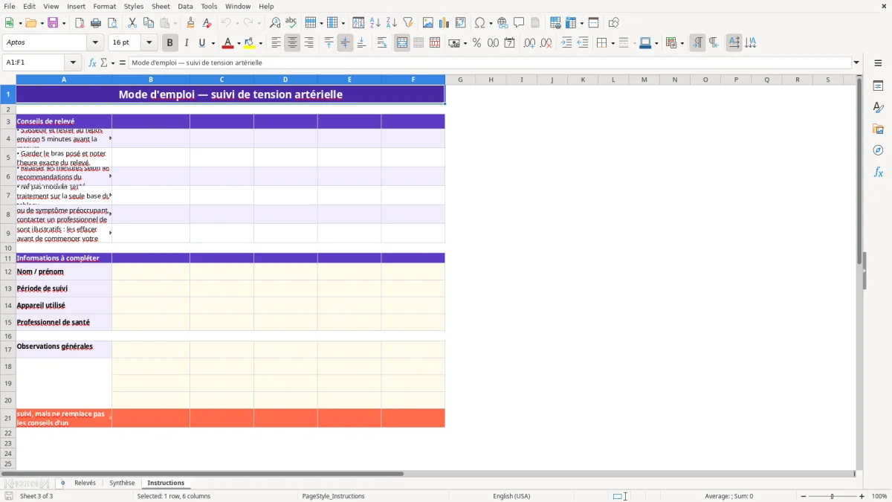Click the formula input field

point(490,63)
